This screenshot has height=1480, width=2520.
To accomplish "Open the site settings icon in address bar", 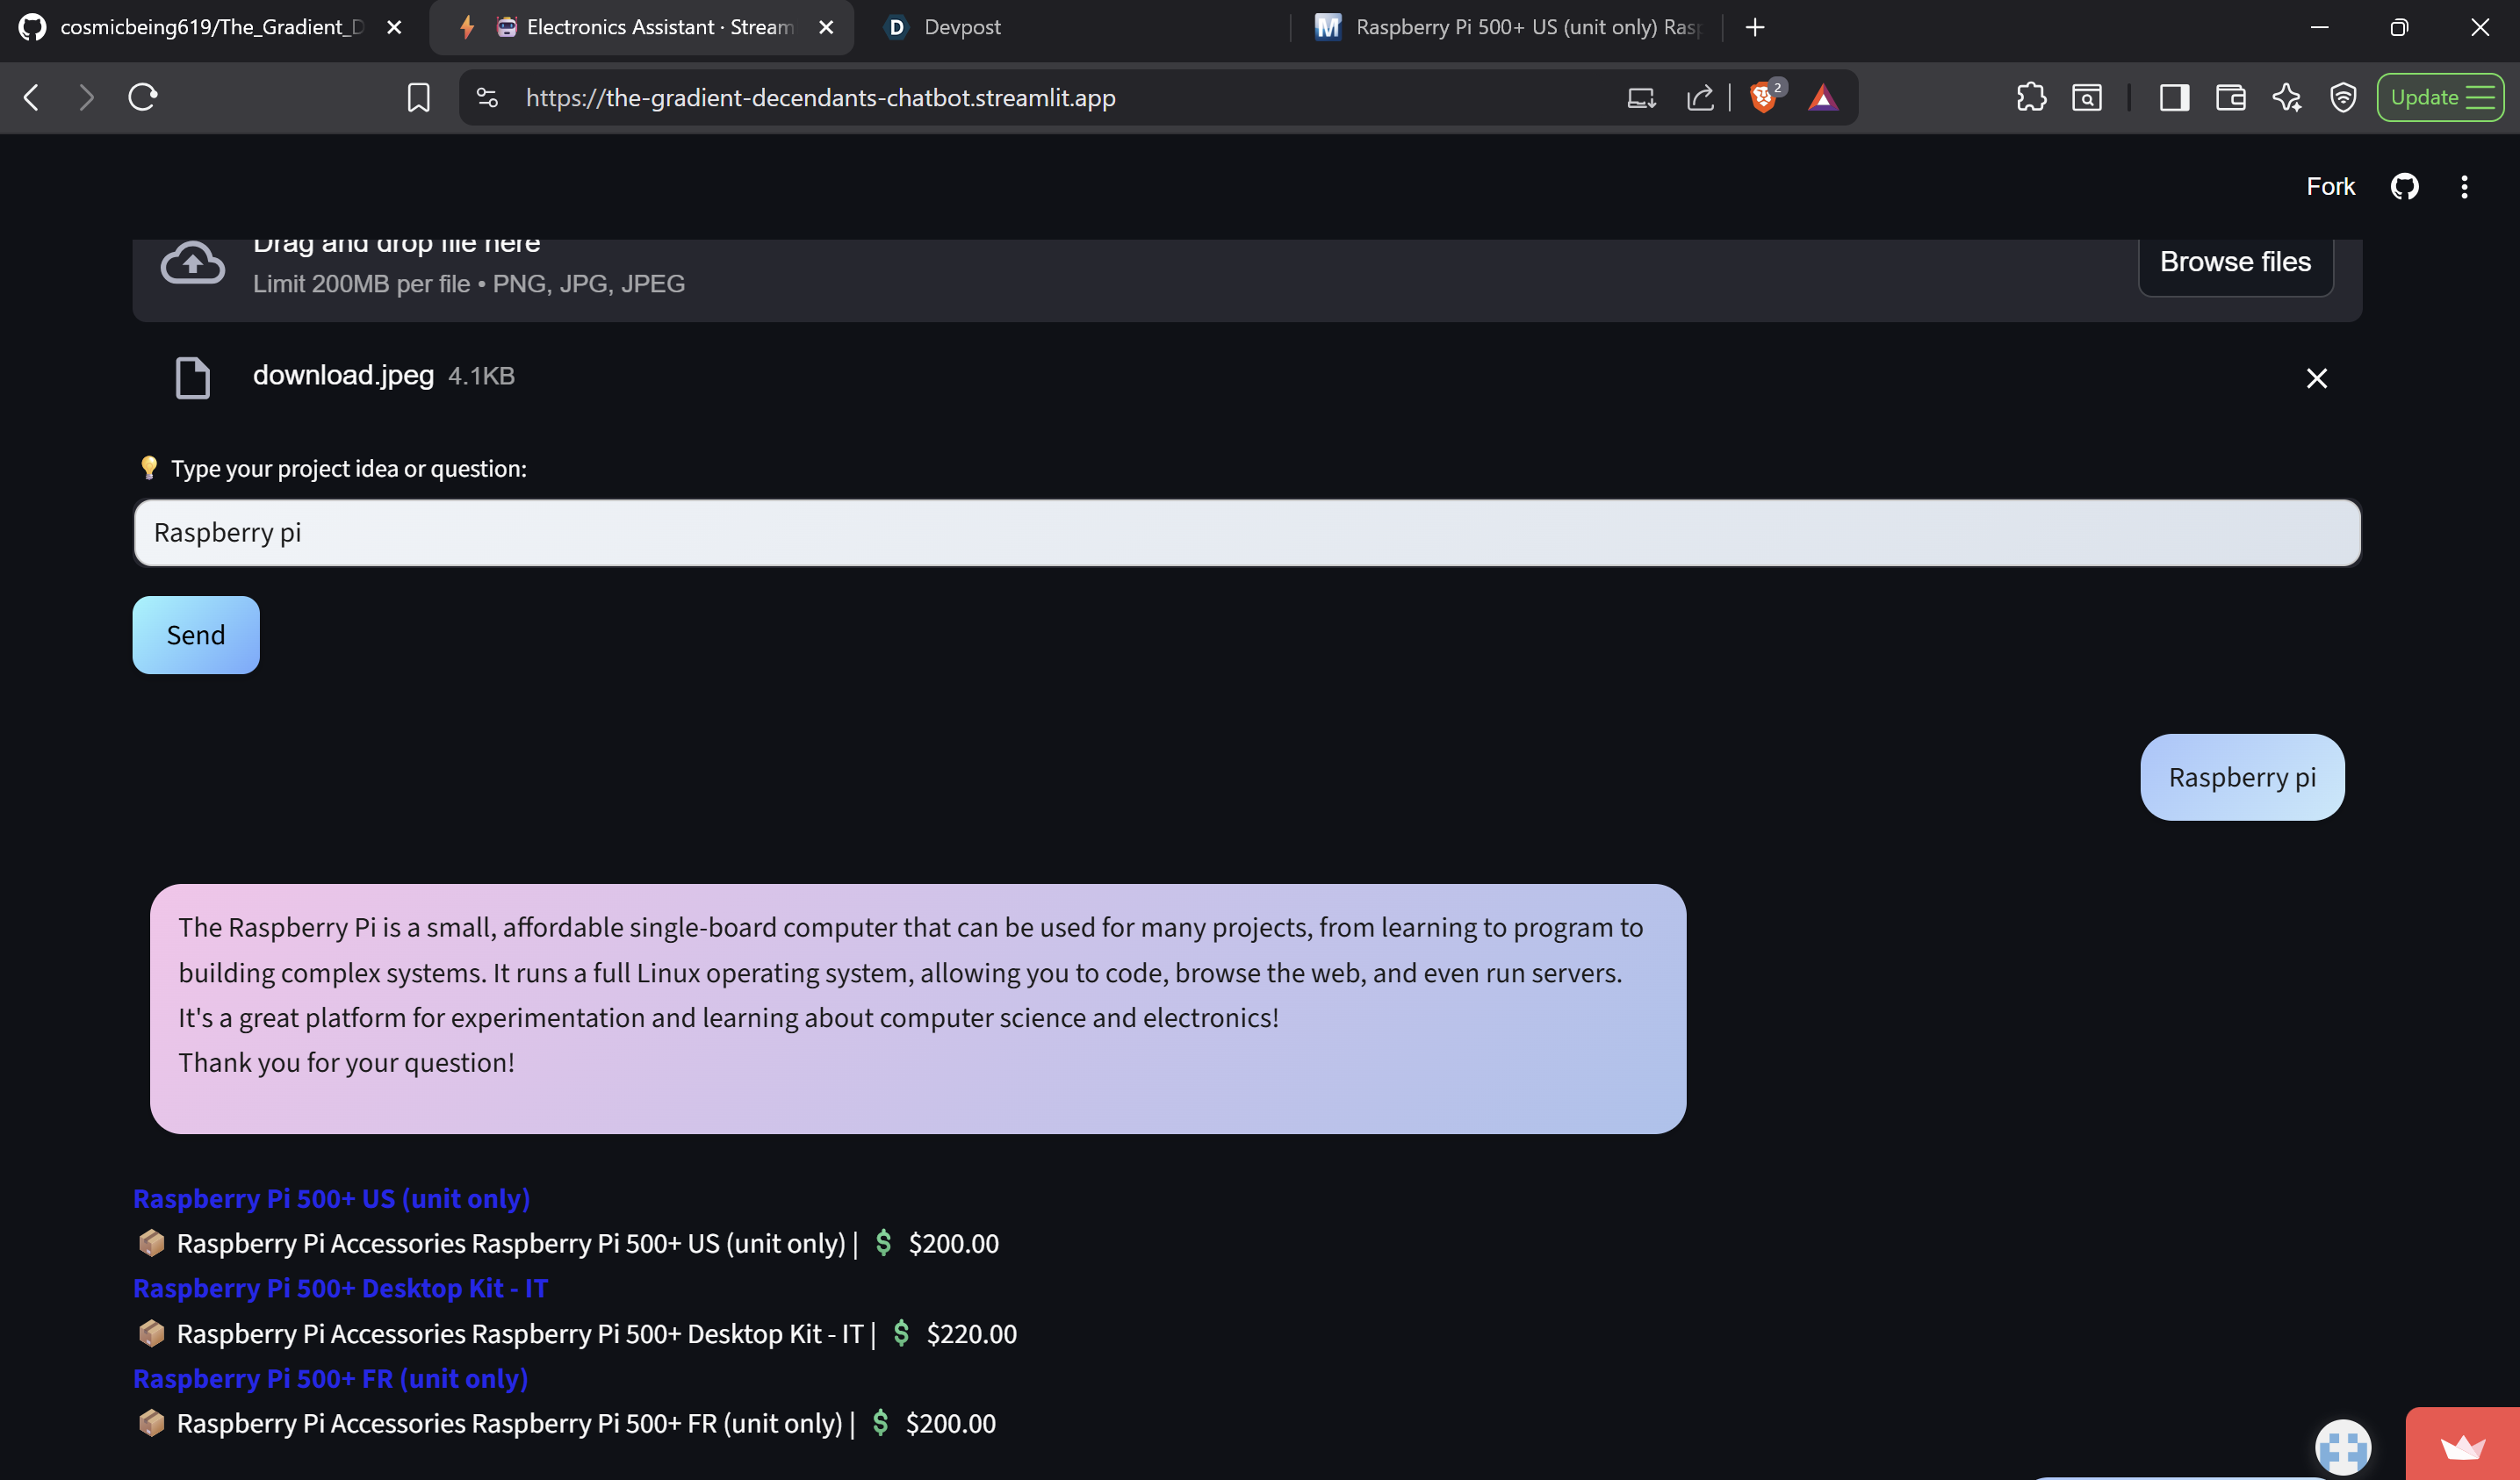I will (x=487, y=98).
